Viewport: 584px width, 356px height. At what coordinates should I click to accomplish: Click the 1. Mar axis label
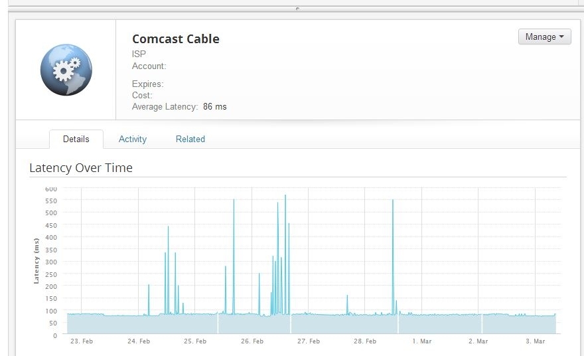[422, 341]
